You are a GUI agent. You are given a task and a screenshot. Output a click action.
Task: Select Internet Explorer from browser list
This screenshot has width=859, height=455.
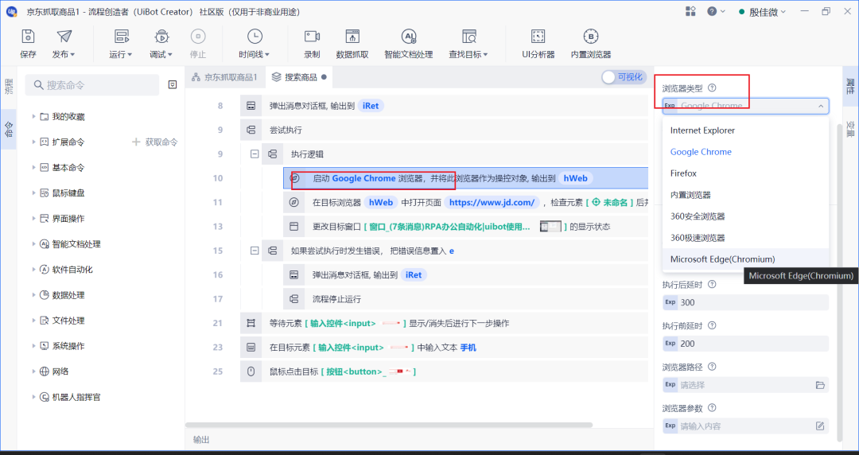click(x=745, y=130)
